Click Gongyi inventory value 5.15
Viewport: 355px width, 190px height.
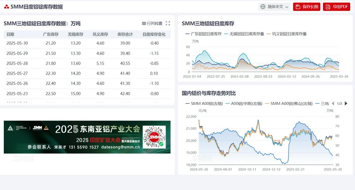click(100, 63)
